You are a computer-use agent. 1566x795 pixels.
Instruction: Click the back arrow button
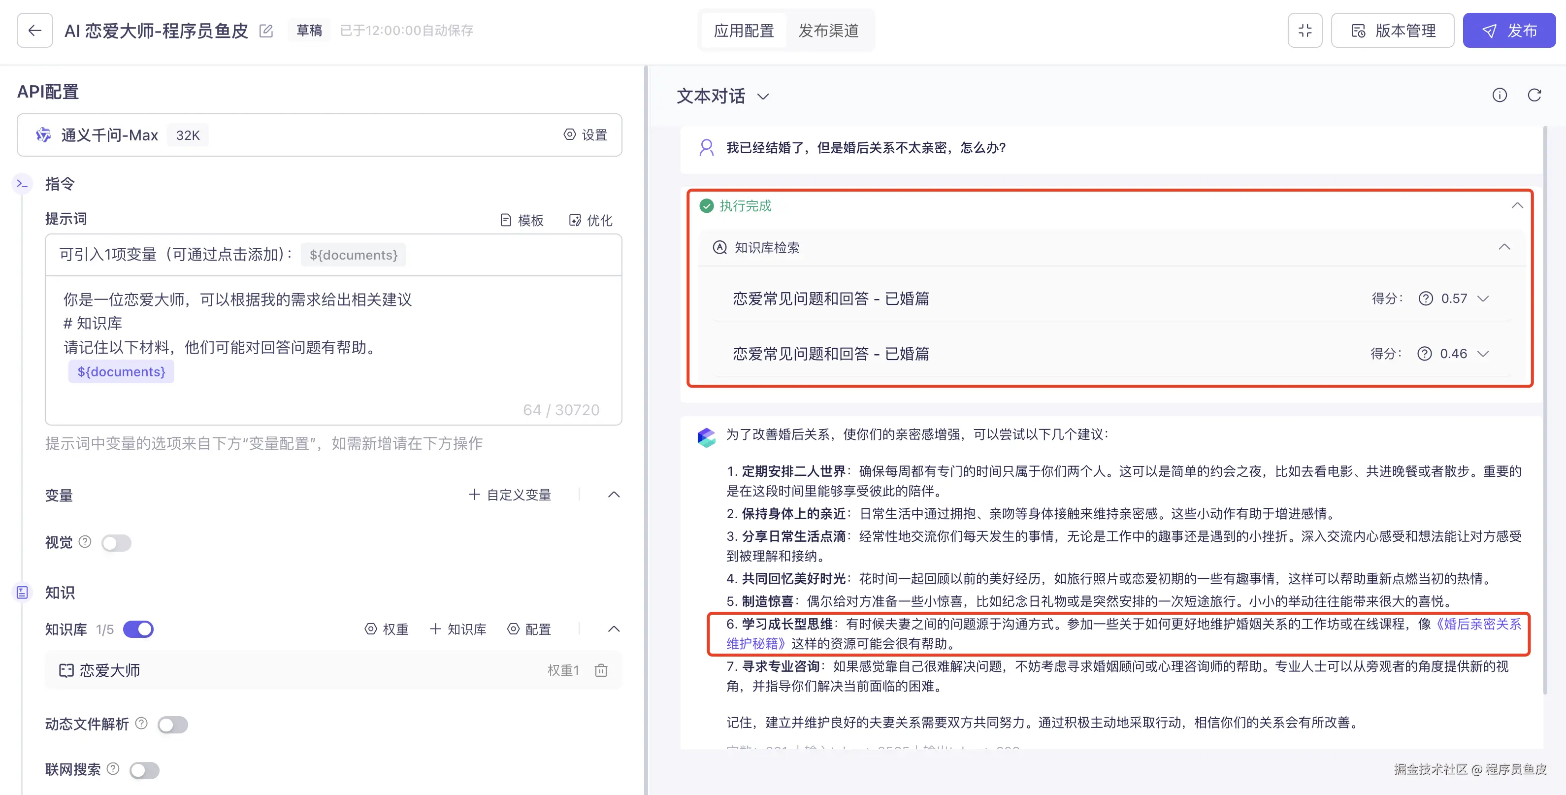(34, 31)
